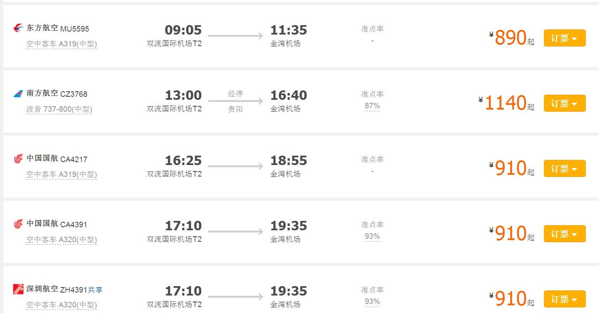Open 订票 dropdown for the 09:05 flight

tap(564, 38)
